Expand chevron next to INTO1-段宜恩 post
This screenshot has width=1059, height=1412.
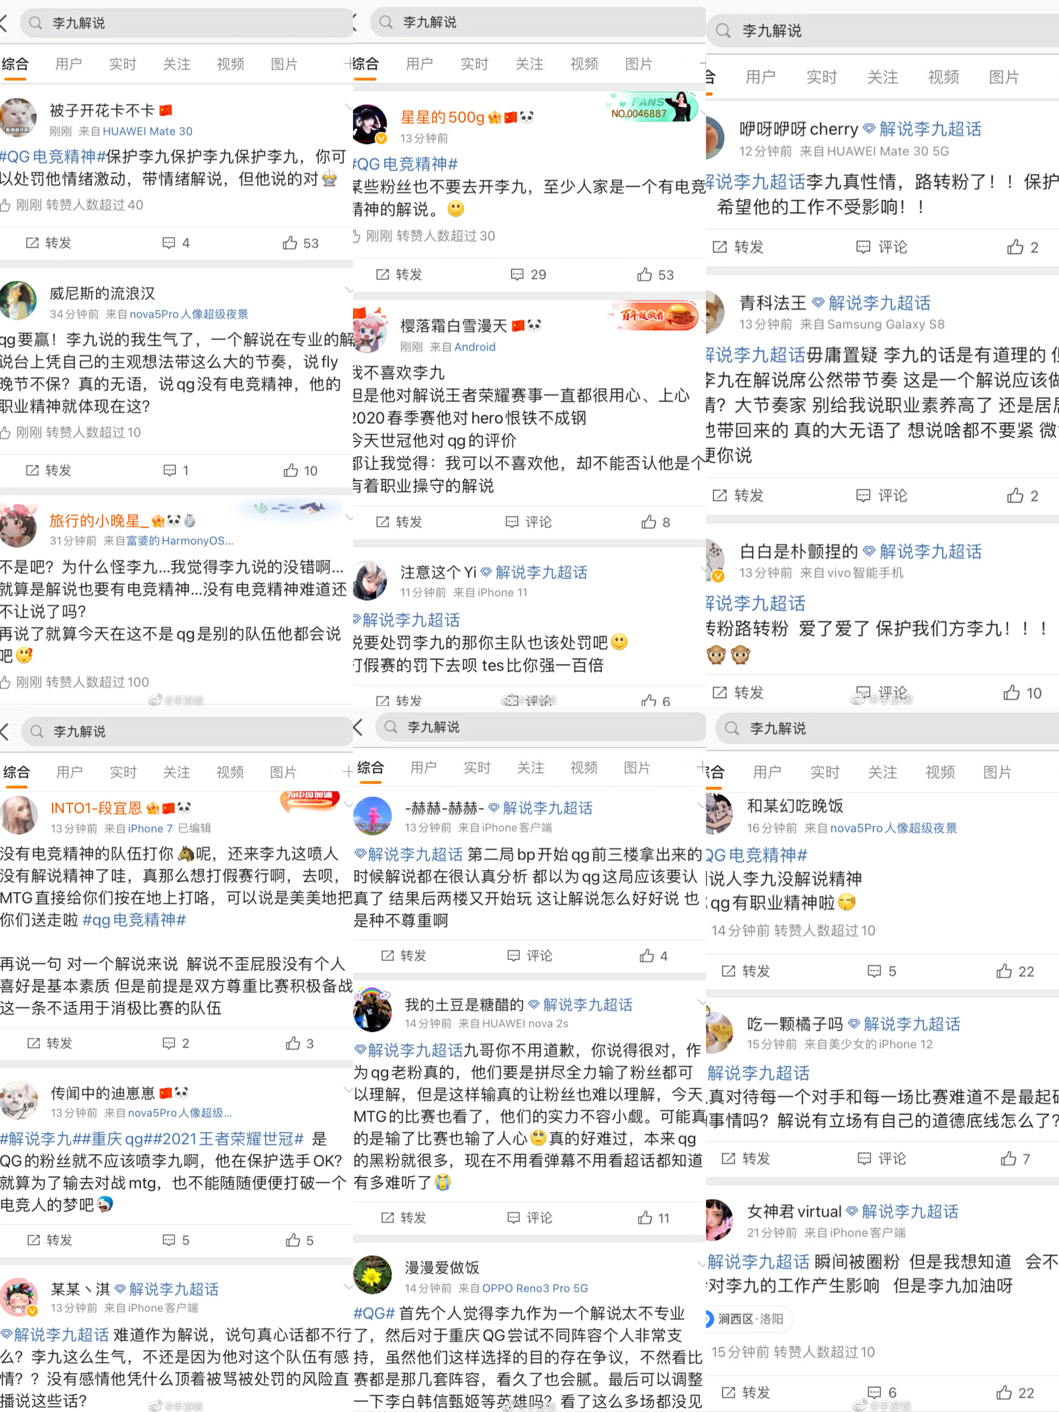pos(348,804)
